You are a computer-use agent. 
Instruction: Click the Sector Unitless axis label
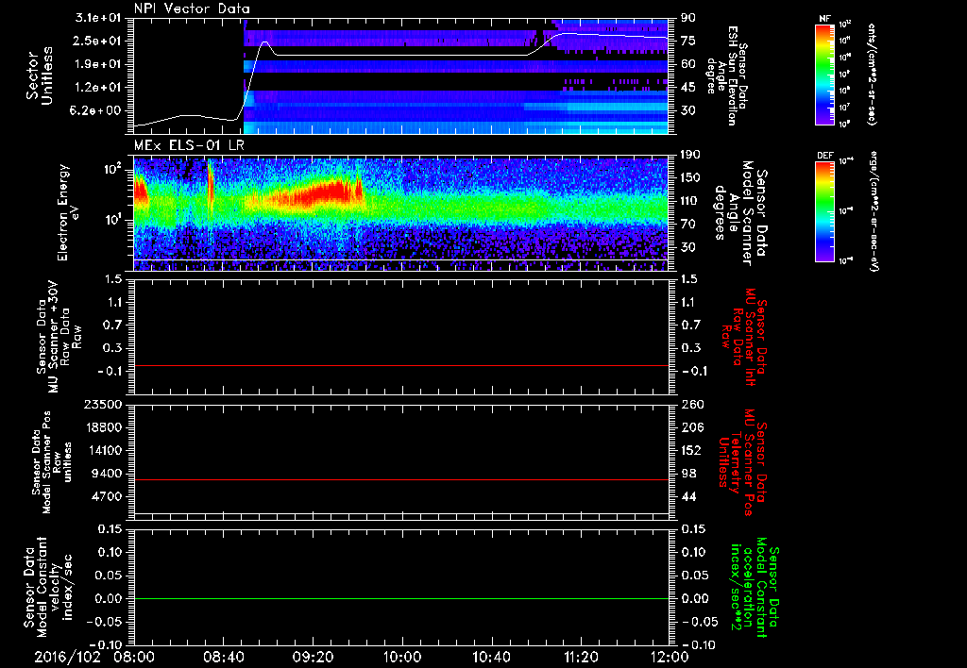click(40, 75)
